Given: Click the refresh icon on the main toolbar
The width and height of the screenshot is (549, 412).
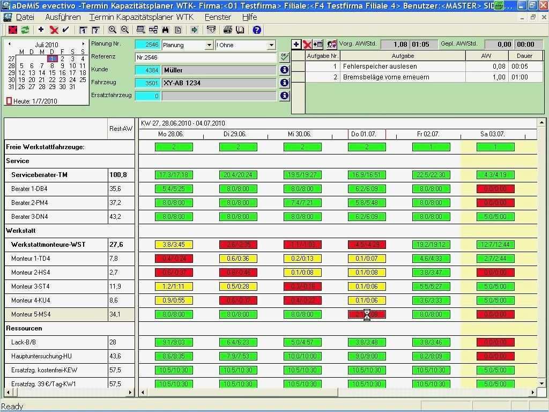Looking at the screenshot, I should (x=26, y=31).
